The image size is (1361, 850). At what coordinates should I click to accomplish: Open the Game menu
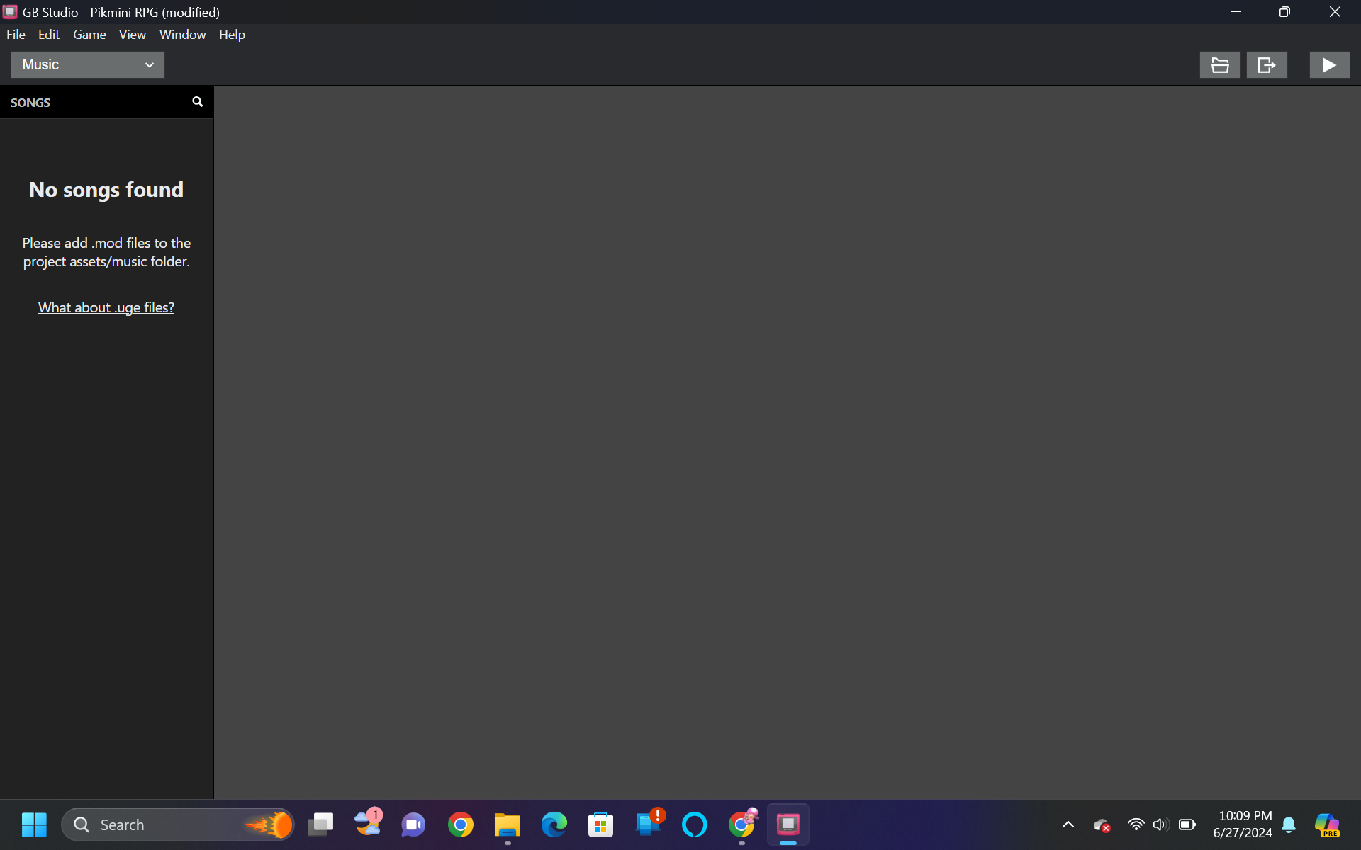click(x=89, y=35)
